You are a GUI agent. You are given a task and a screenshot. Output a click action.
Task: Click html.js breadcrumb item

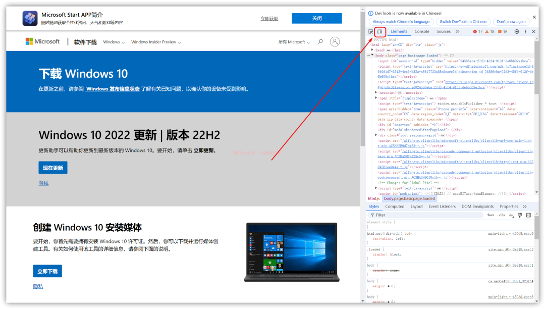click(x=373, y=199)
